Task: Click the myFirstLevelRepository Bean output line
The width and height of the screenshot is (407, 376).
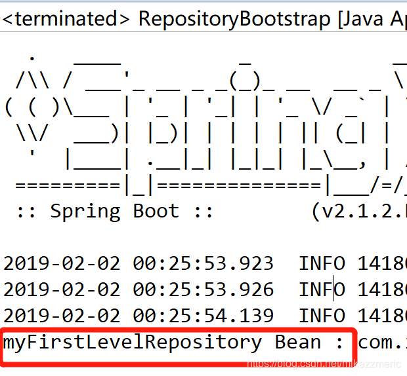Action: (205, 343)
